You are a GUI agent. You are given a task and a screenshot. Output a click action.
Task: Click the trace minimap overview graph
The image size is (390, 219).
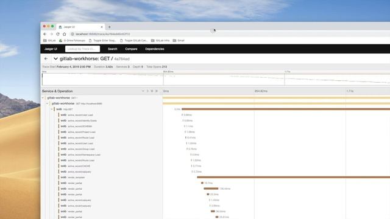pos(216,79)
